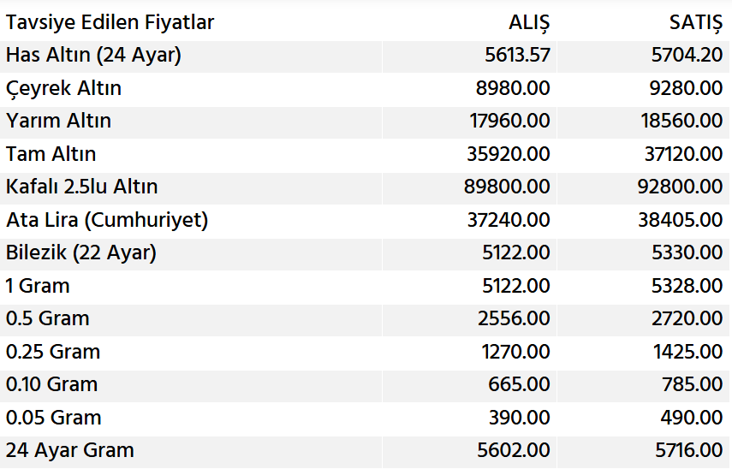Click Tam Altın sell price 37120.00
Screen dimensions: 732x469
681,154
